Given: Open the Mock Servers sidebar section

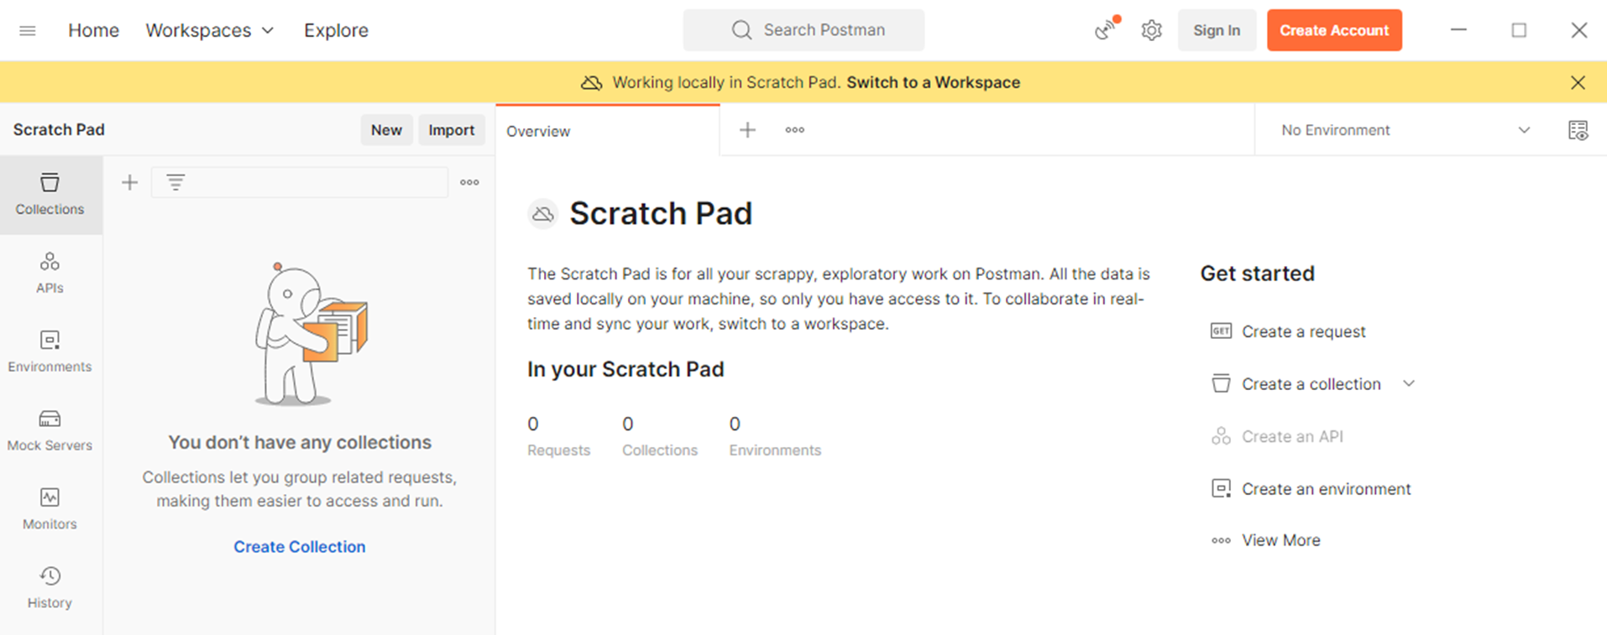Looking at the screenshot, I should point(50,430).
